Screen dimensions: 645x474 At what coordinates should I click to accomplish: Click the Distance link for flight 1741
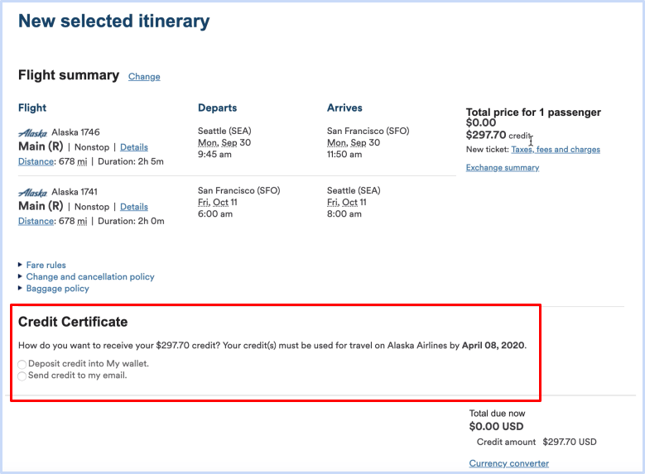pos(36,221)
